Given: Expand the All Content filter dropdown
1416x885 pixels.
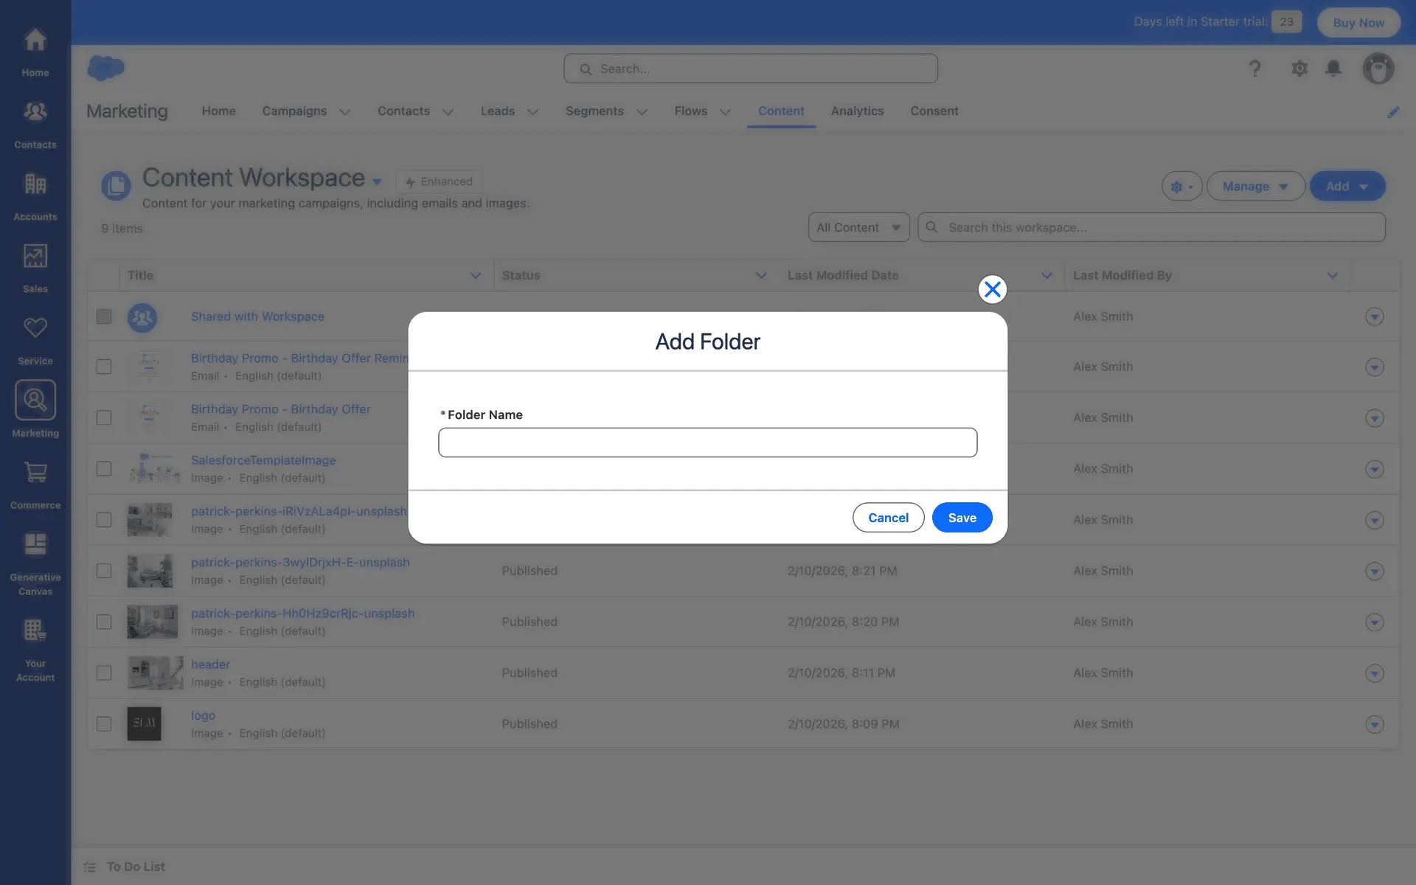Looking at the screenshot, I should (x=858, y=228).
